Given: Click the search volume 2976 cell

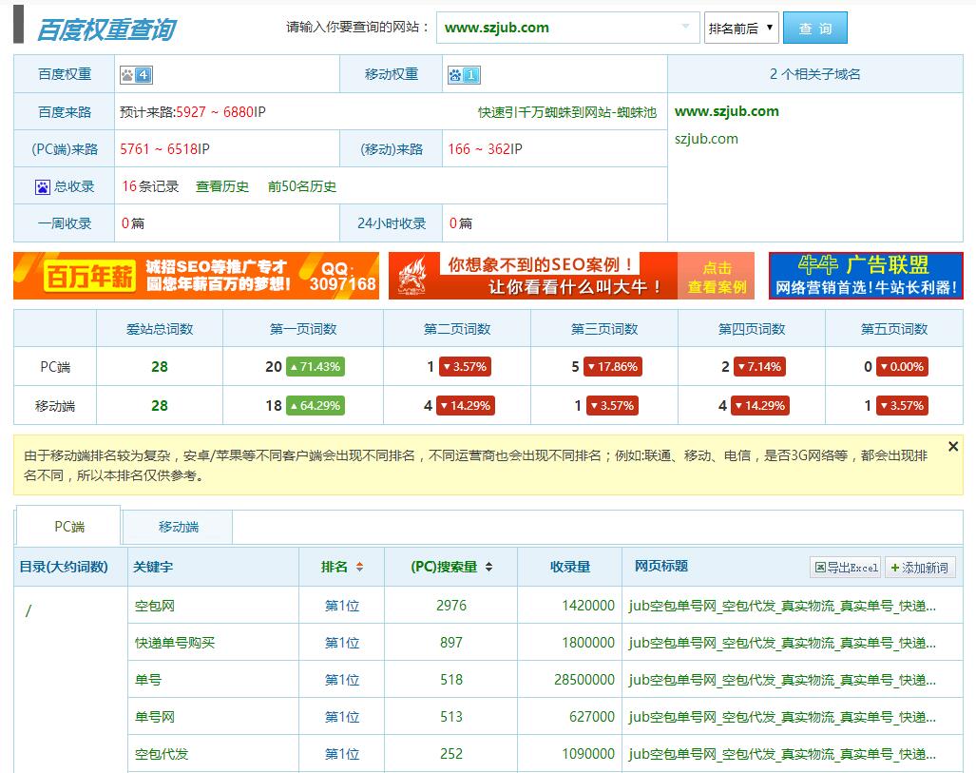Looking at the screenshot, I should coord(451,606).
